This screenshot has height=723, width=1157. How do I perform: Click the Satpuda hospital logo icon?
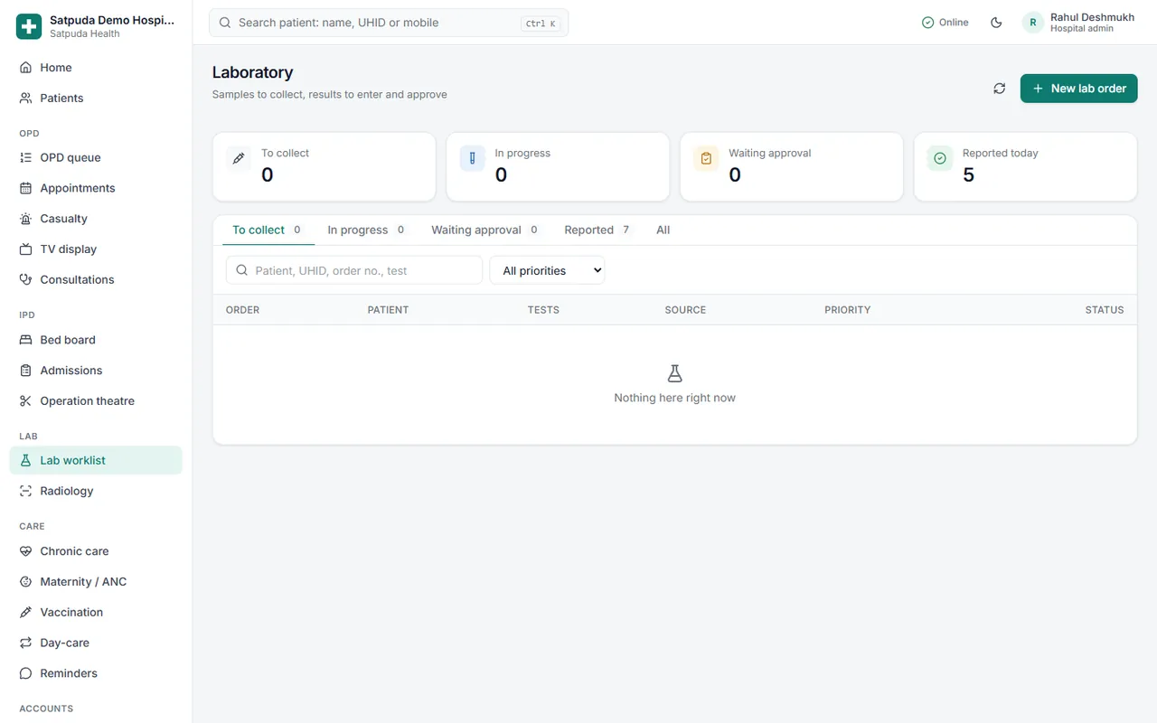[x=29, y=27]
